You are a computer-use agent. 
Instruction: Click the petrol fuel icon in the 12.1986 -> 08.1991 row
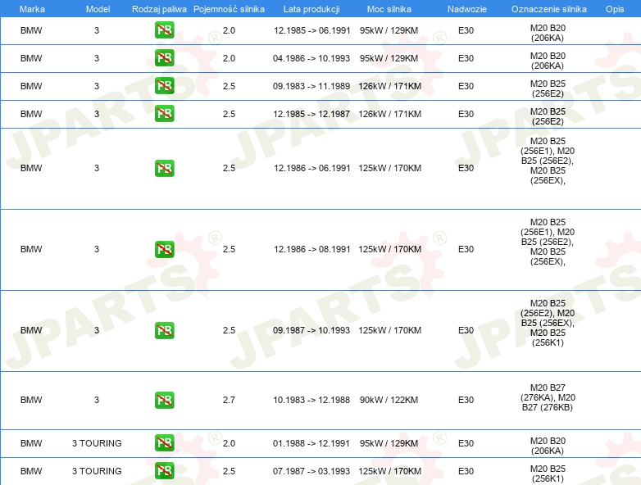[164, 249]
